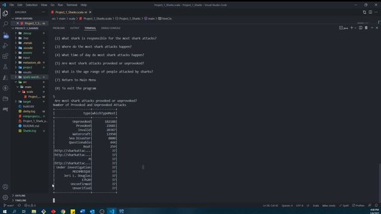381x214 pixels.
Task: Switch to the Debug Console tab
Action: [x=111, y=28]
